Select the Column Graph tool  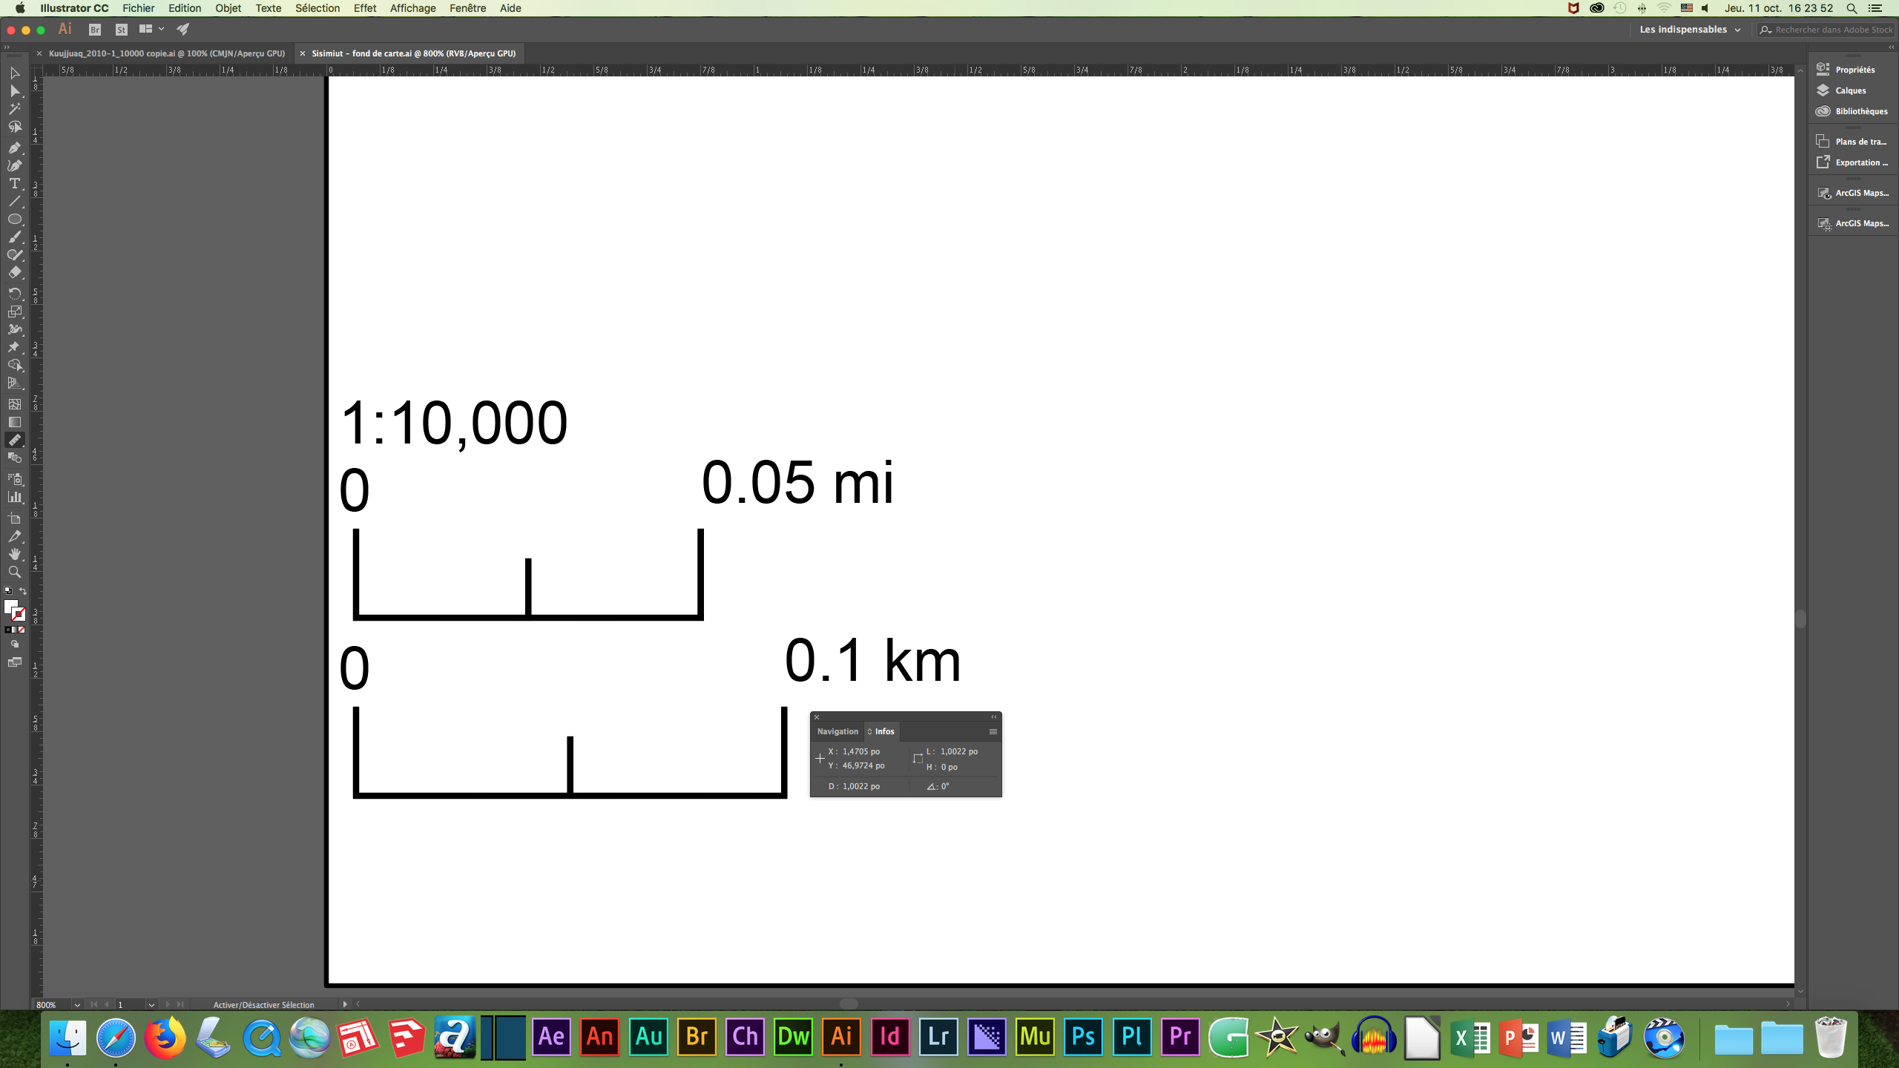14,498
